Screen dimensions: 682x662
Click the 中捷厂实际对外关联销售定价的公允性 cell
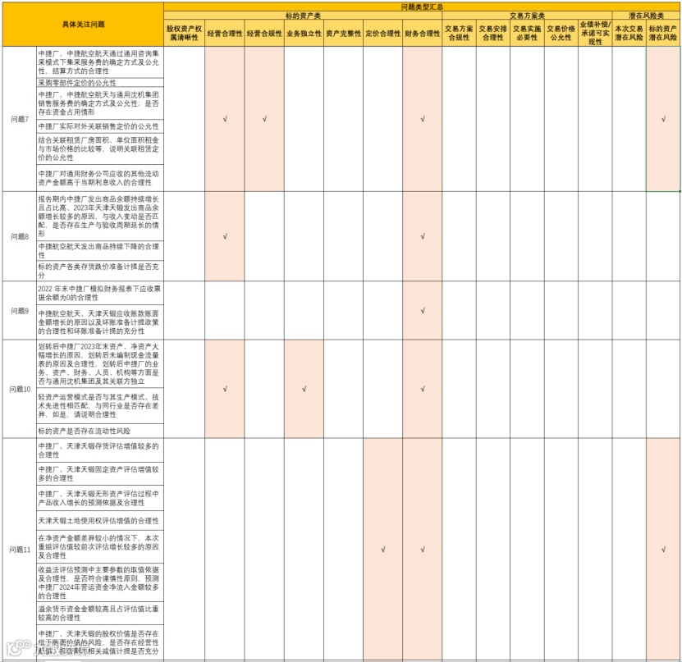coord(100,126)
